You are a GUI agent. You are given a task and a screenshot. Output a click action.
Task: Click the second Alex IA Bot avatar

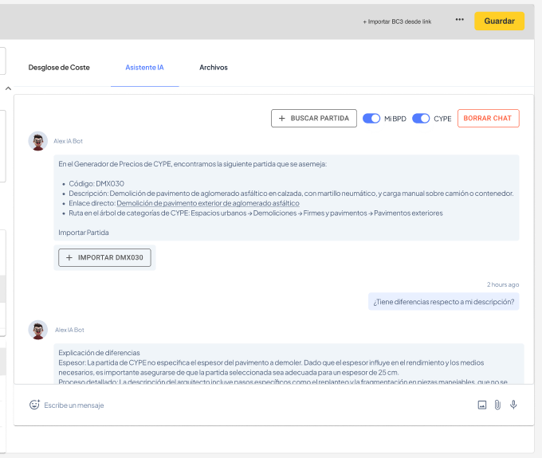pyautogui.click(x=38, y=330)
